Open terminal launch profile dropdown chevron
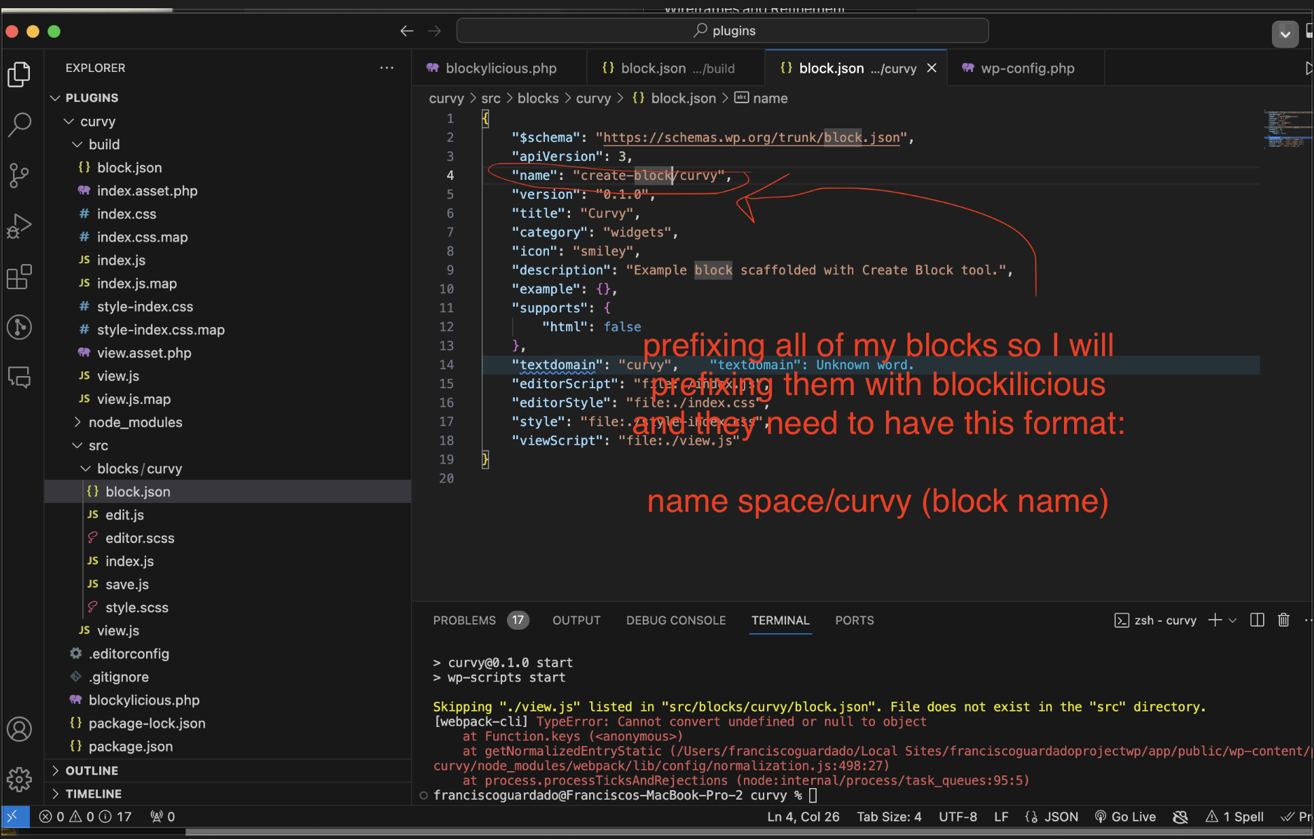The height and width of the screenshot is (839, 1314). (x=1232, y=620)
